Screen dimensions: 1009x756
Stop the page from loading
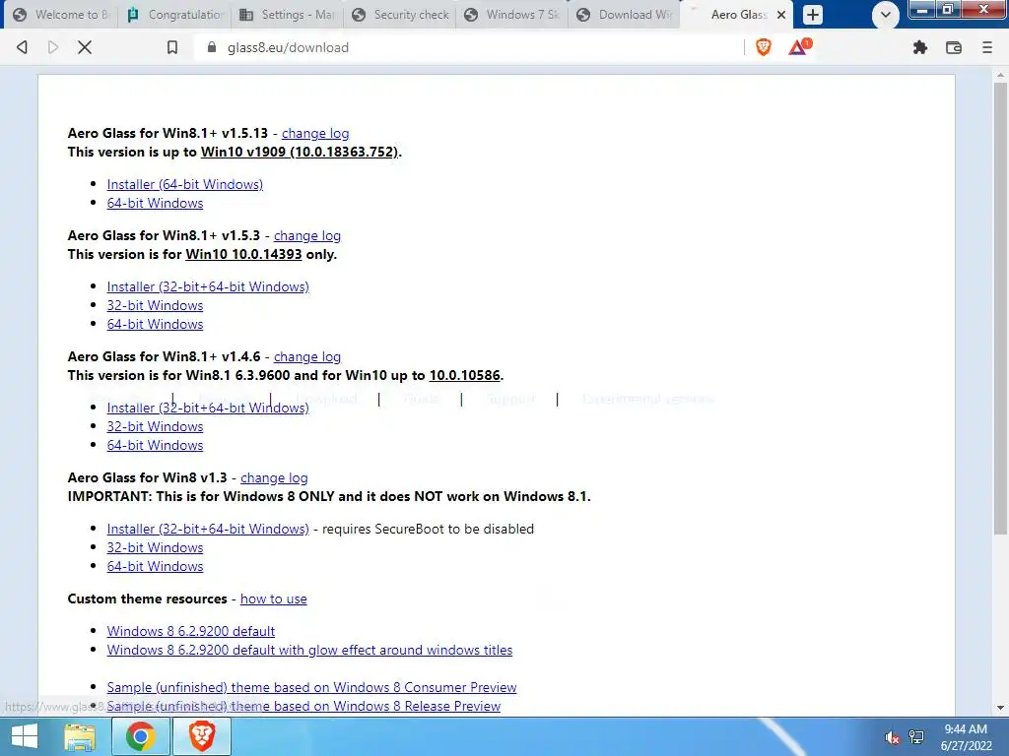(x=85, y=47)
